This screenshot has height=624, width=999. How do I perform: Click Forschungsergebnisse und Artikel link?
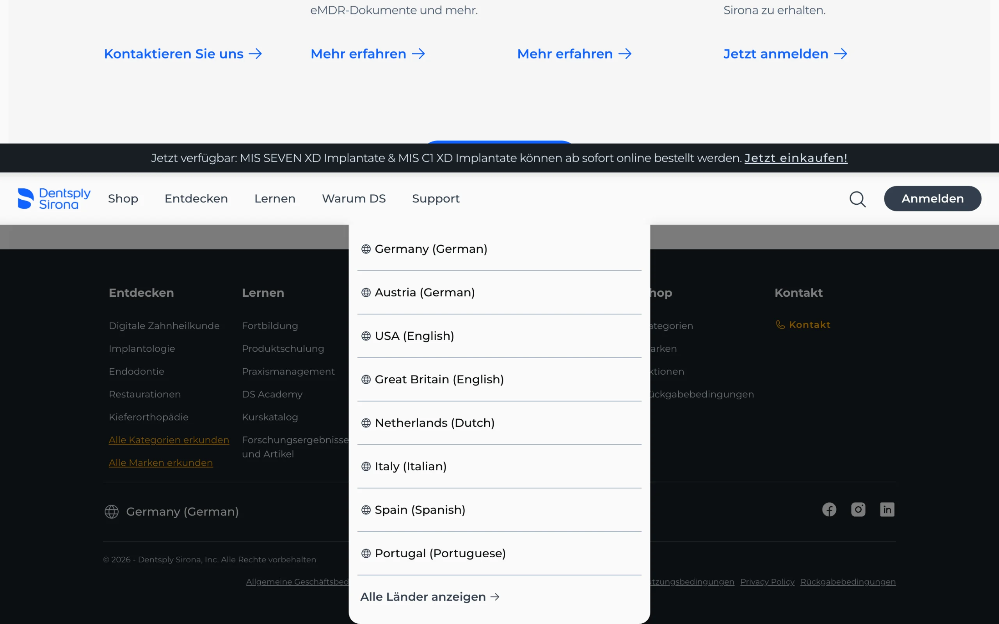[295, 447]
